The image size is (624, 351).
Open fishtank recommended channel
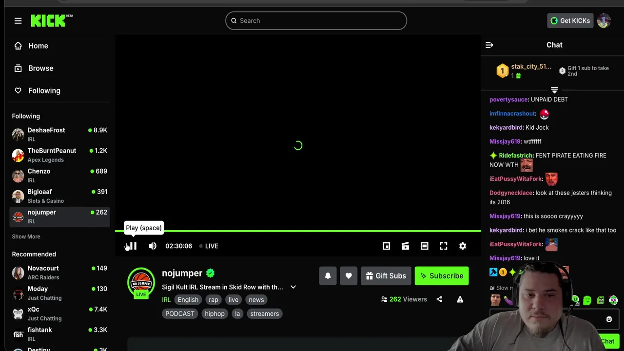tap(59, 333)
